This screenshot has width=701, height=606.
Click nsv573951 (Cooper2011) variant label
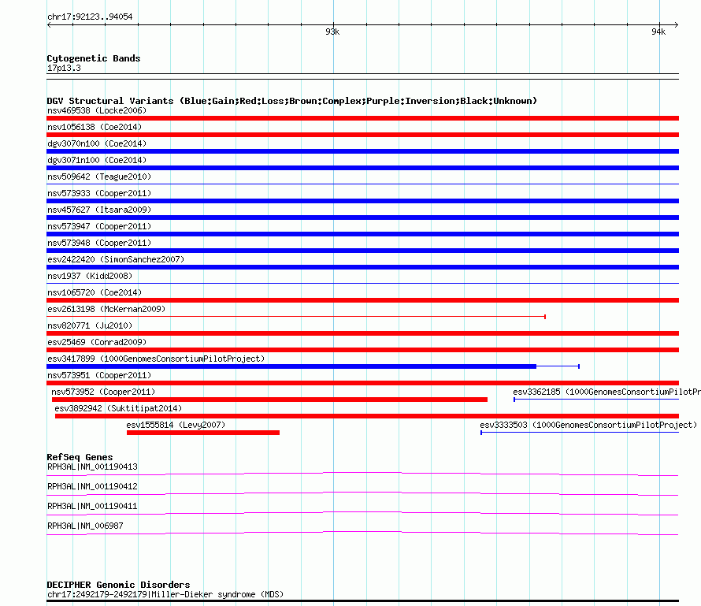(99, 375)
